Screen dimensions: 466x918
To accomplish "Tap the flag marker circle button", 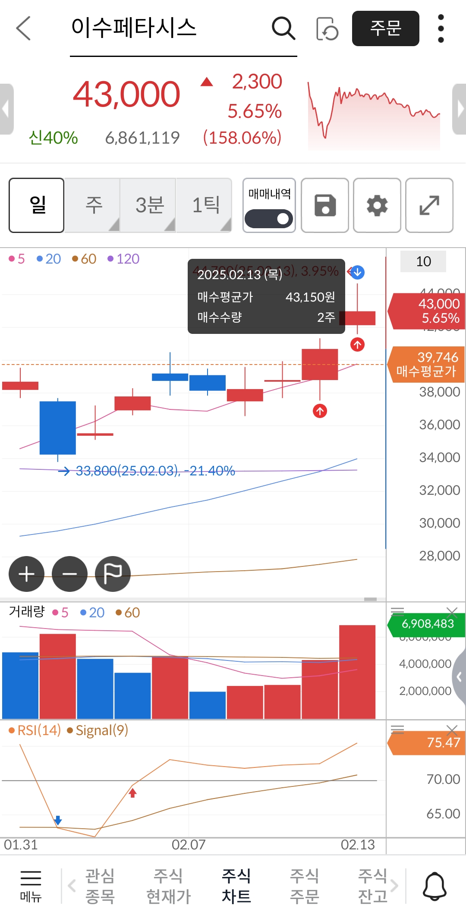I will tap(113, 574).
